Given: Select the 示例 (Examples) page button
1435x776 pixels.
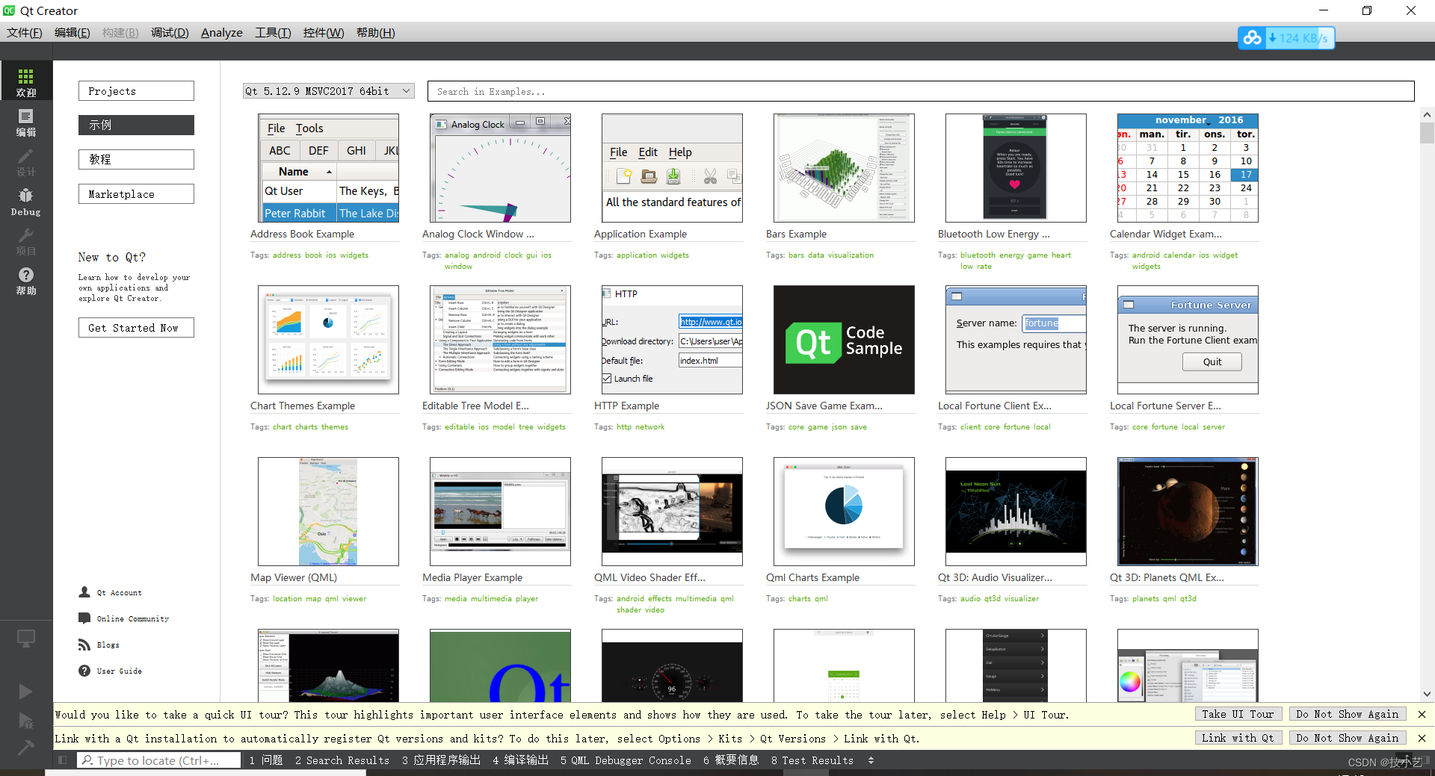Looking at the screenshot, I should (136, 125).
